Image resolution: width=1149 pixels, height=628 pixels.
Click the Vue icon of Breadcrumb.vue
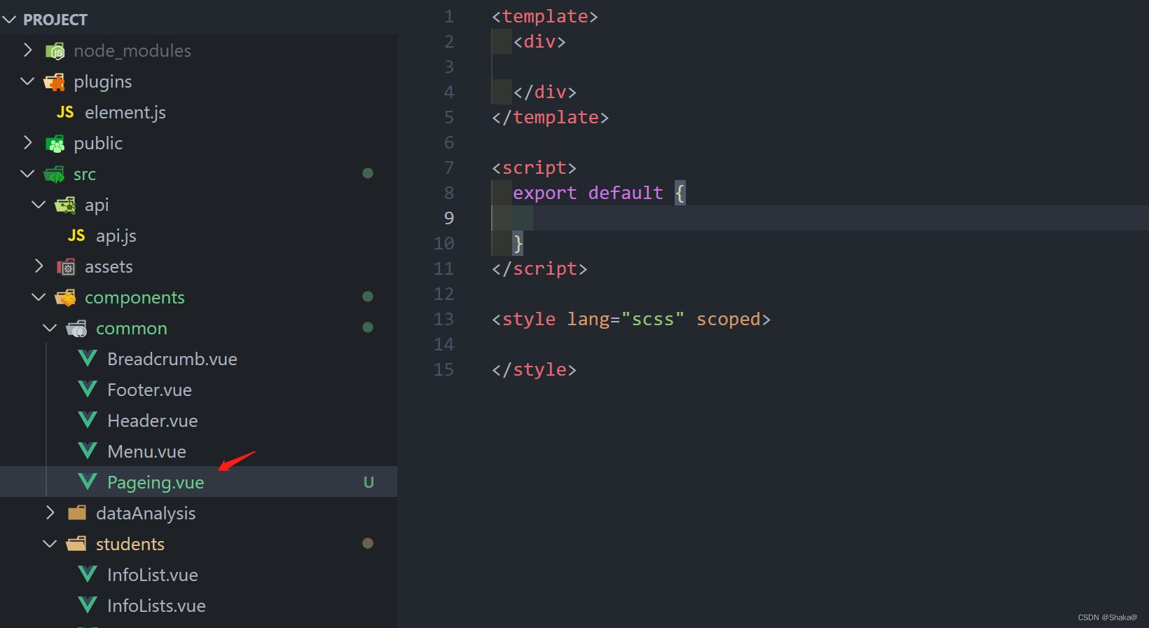(x=88, y=358)
